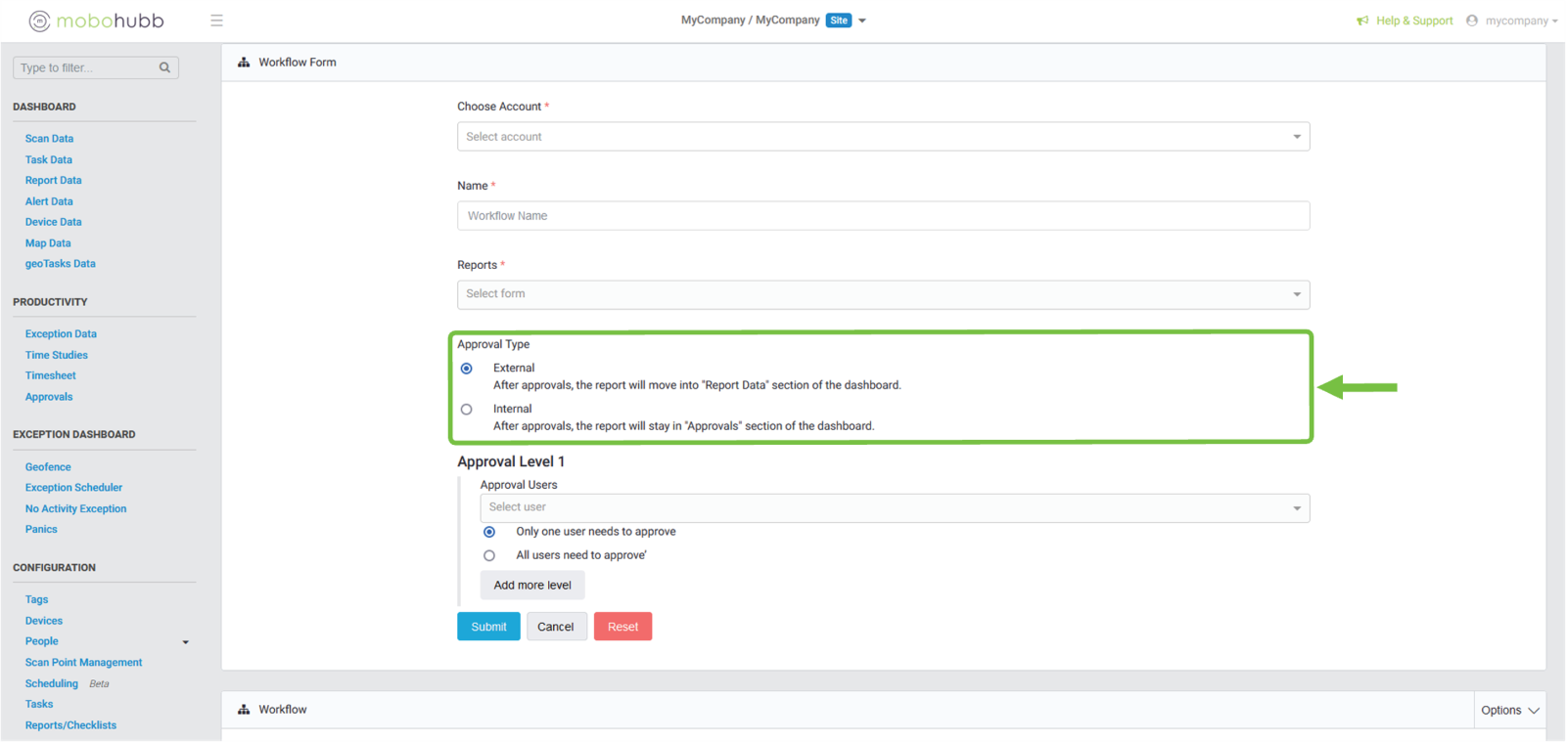Click the mobohubb logo icon
1566x742 pixels.
pyautogui.click(x=39, y=21)
